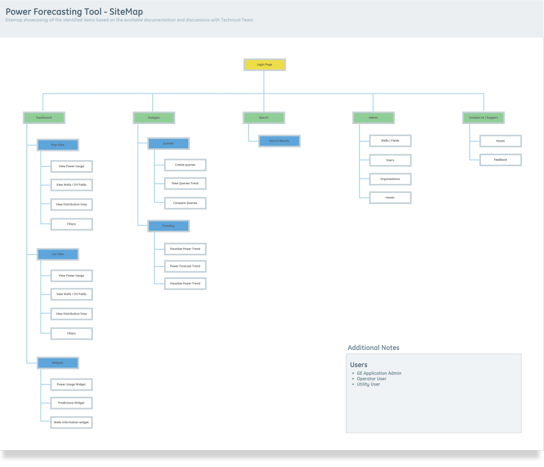Image resolution: width=544 pixels, height=467 pixels.
Task: Open the Organizations node under Admin
Action: (390, 179)
